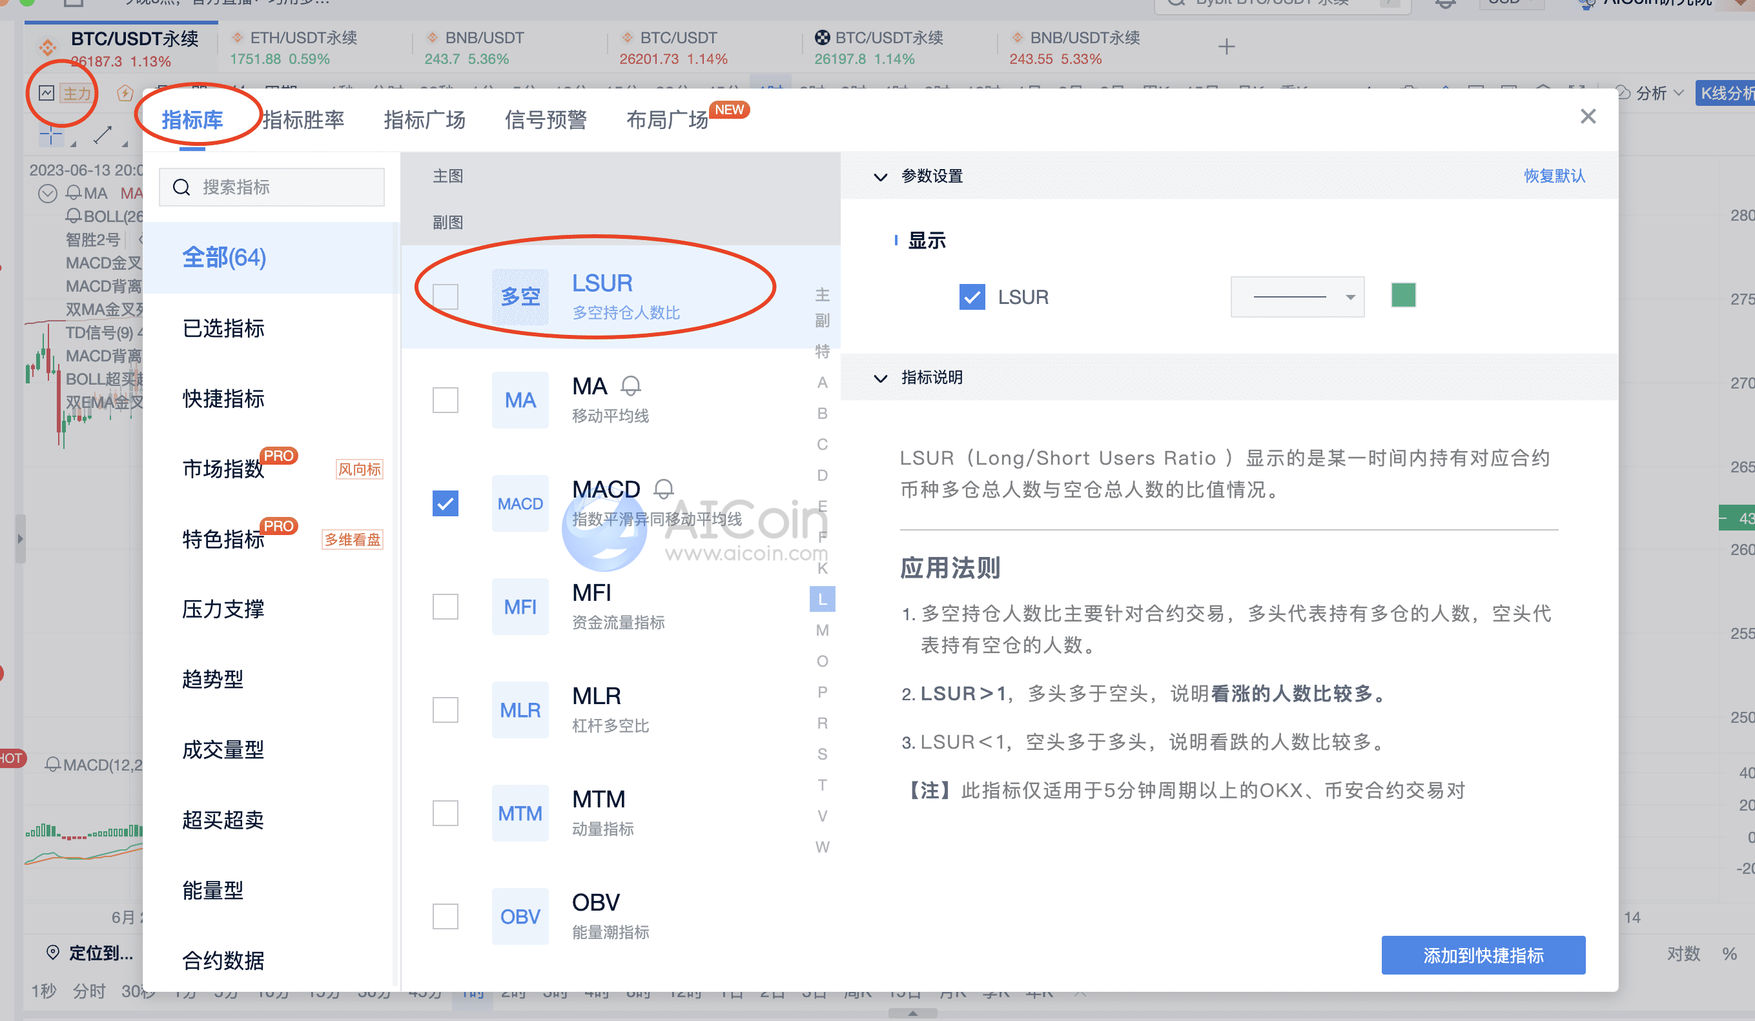Pick the trend line drawing tool
The height and width of the screenshot is (1021, 1755).
coord(103,135)
